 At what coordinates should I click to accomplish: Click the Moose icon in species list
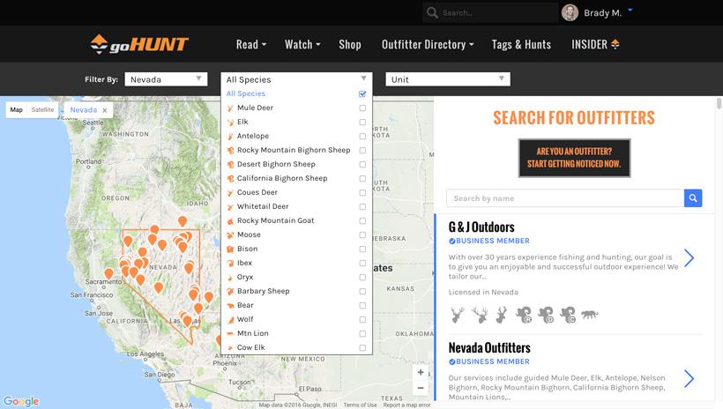[x=230, y=234]
